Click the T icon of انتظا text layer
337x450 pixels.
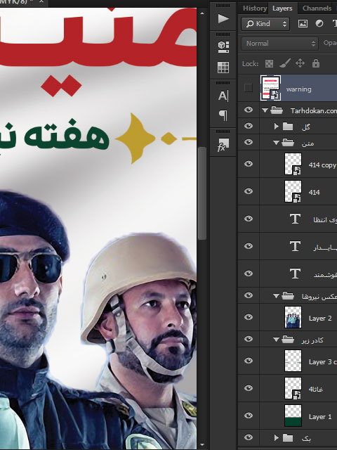click(295, 219)
